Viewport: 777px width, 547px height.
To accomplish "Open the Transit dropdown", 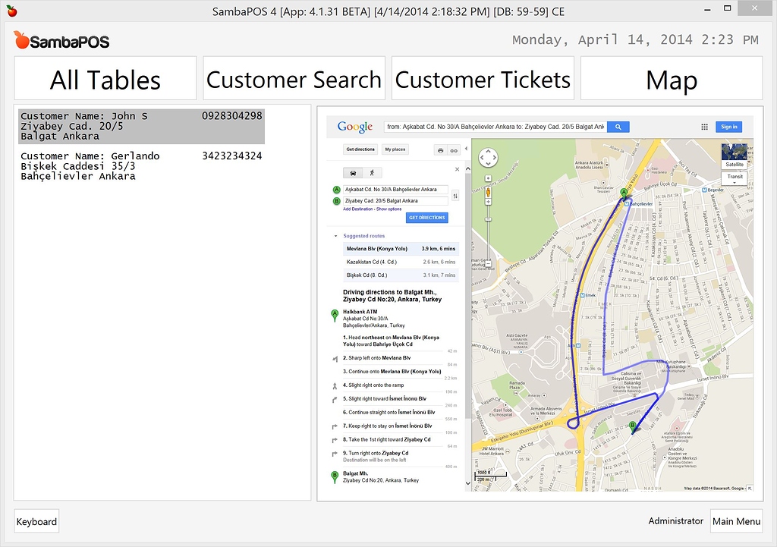I will coord(735,177).
